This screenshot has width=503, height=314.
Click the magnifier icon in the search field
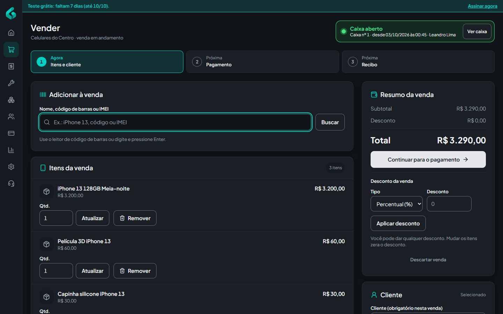47,122
